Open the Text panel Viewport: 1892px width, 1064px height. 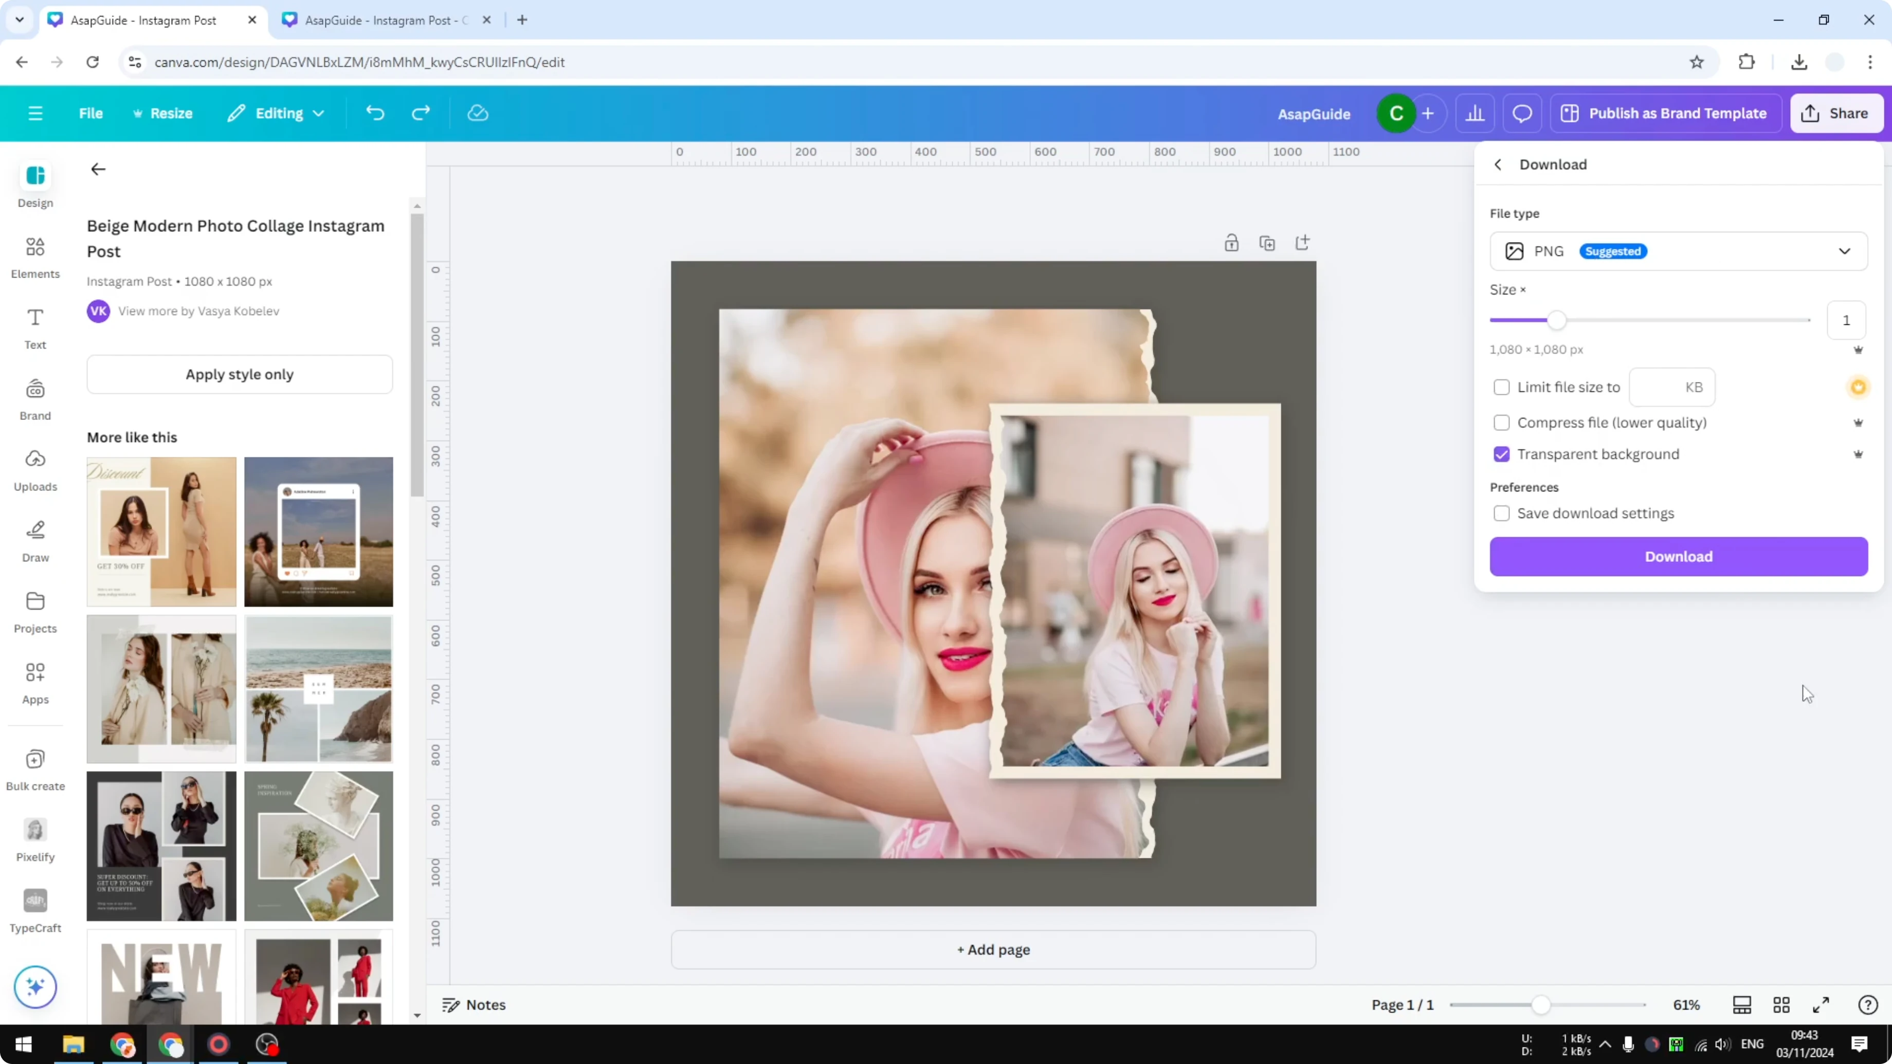coord(34,328)
